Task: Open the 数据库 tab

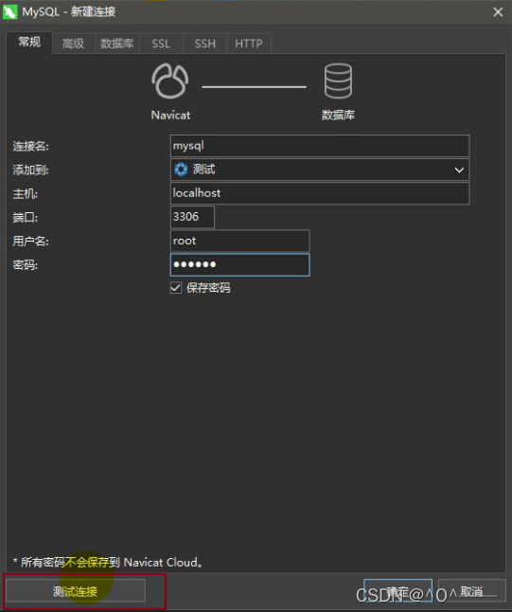Action: click(117, 44)
